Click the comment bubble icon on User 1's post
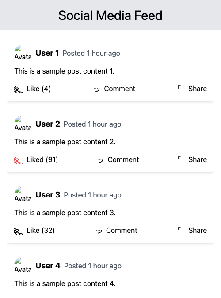The width and height of the screenshot is (221, 298). (x=96, y=89)
